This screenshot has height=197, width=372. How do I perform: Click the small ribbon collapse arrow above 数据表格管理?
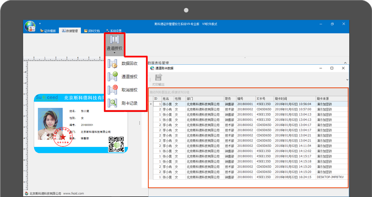(245, 58)
